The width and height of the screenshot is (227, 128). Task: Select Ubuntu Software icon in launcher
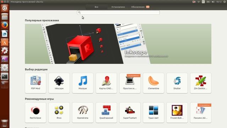click(5, 42)
